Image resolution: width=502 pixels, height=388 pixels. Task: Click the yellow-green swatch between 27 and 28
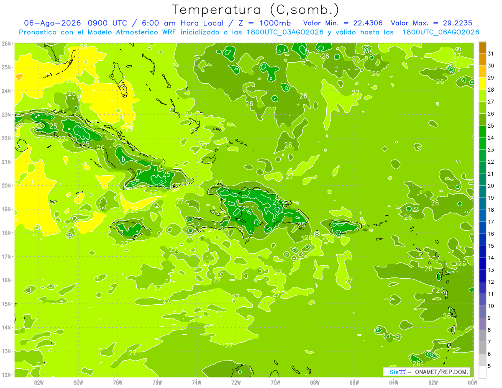click(482, 96)
